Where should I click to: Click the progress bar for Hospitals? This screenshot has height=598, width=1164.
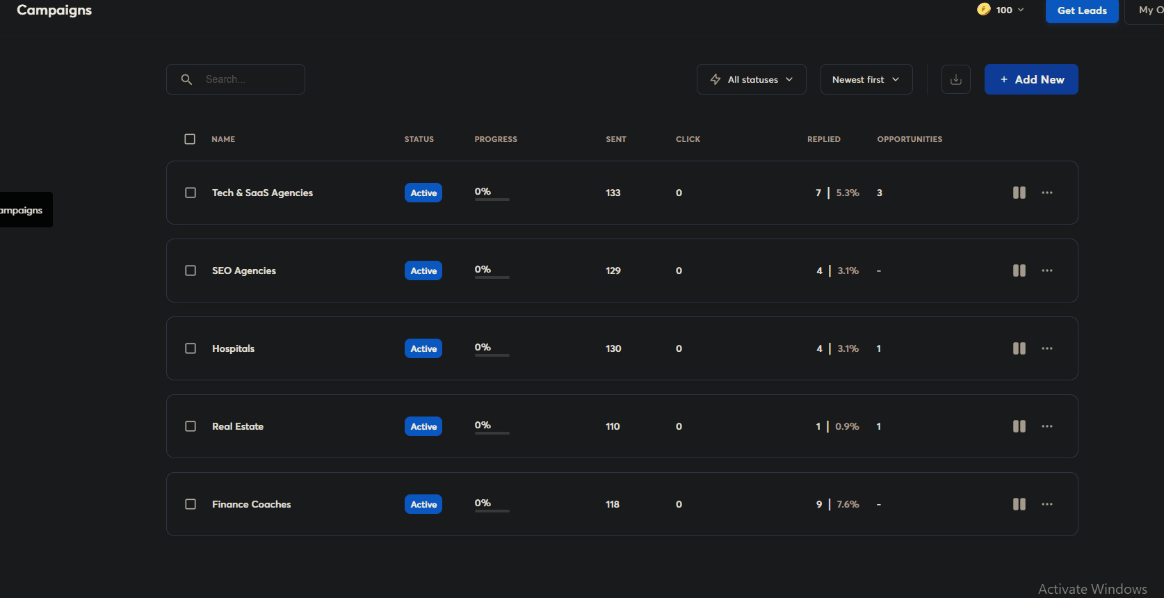coord(492,355)
